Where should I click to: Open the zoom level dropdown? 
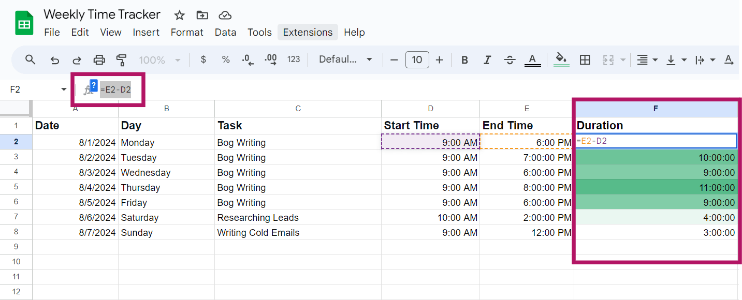pyautogui.click(x=159, y=59)
